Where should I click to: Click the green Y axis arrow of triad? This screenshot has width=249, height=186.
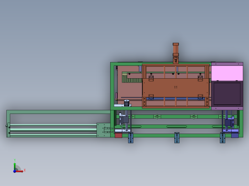coord(15,166)
